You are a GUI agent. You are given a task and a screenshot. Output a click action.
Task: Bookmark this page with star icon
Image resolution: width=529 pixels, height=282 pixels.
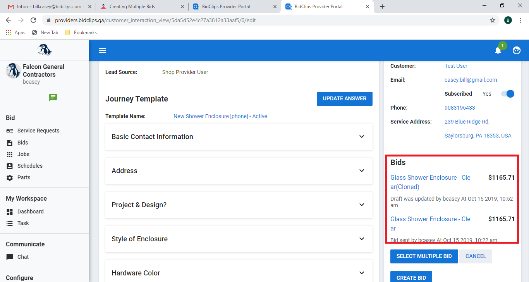(493, 20)
